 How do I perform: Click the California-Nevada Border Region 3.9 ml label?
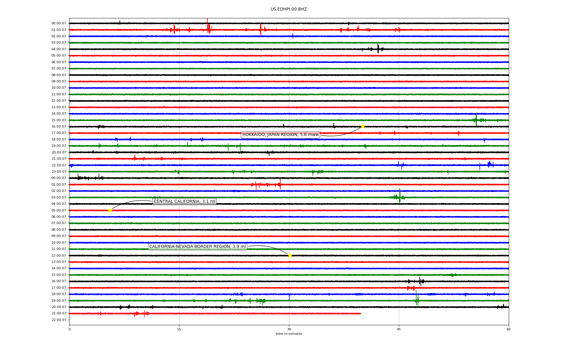coord(197,247)
